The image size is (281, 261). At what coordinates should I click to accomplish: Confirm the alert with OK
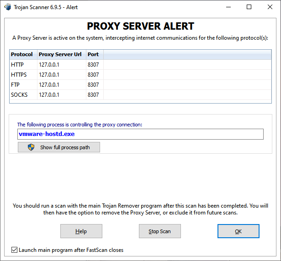tap(239, 231)
